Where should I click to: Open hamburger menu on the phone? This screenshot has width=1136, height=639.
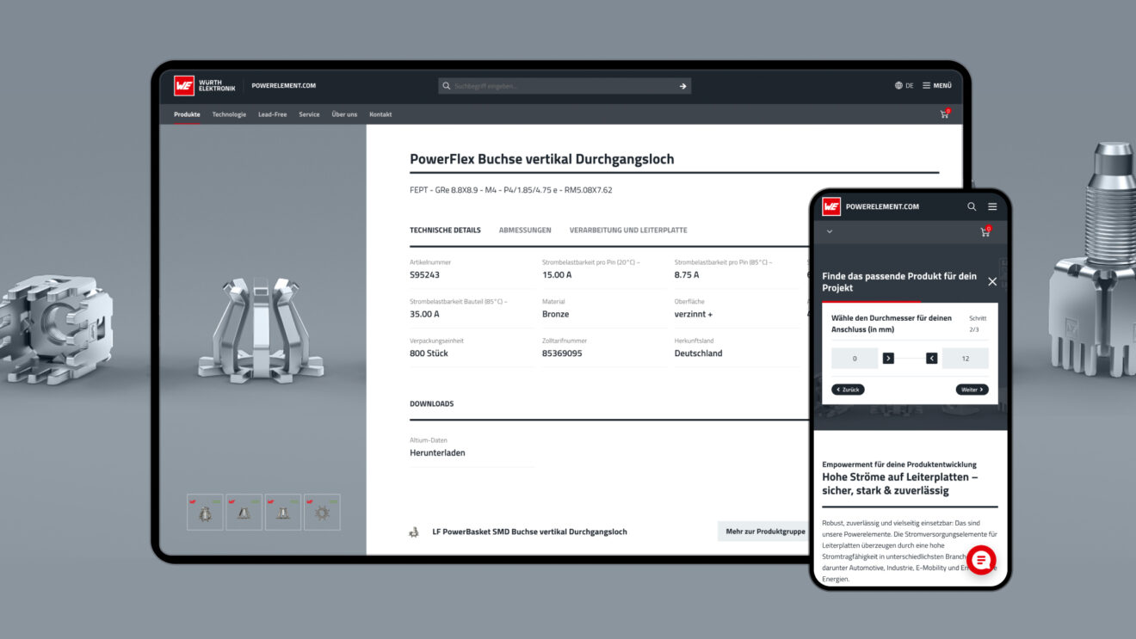(x=992, y=206)
